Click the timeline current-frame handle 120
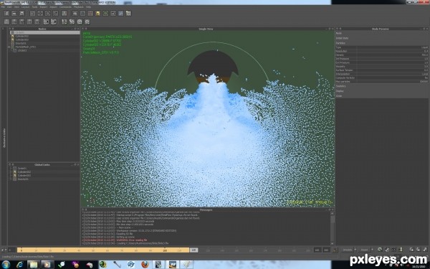This screenshot has height=269, width=430. click(x=193, y=250)
